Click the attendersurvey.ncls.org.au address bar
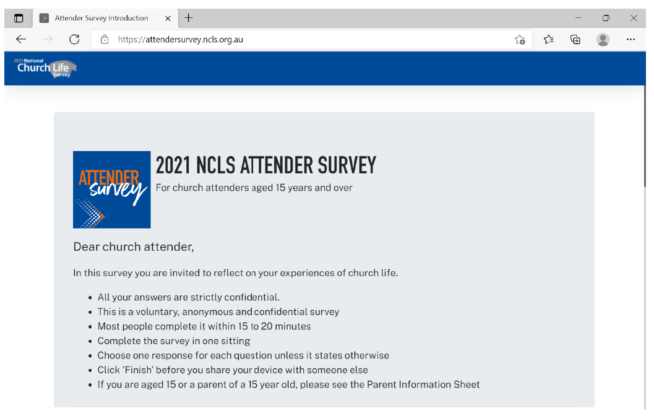 (x=309, y=40)
